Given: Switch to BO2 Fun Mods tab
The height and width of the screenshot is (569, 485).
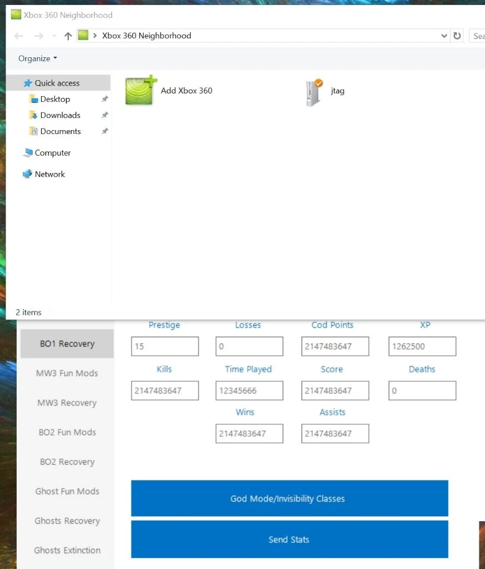Looking at the screenshot, I should point(67,432).
